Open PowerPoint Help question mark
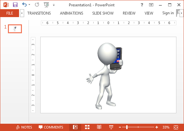The width and height of the screenshot is (184, 131). tap(142, 5)
